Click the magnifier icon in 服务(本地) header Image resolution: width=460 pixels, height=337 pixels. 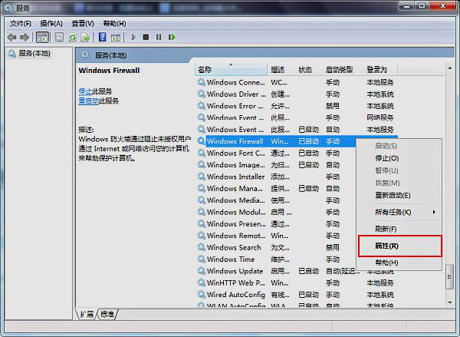point(85,55)
